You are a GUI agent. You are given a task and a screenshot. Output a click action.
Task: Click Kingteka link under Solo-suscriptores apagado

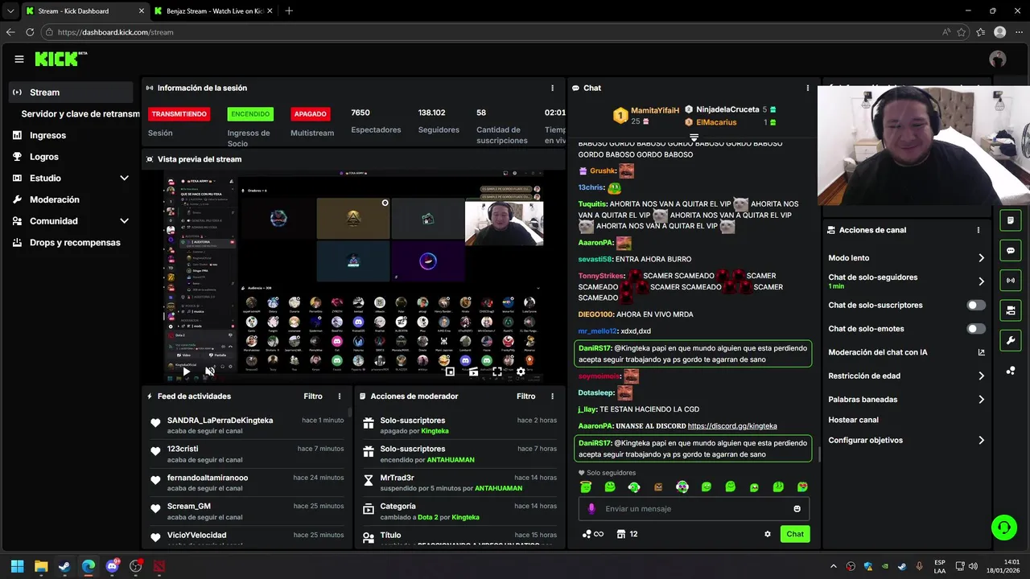pyautogui.click(x=435, y=431)
